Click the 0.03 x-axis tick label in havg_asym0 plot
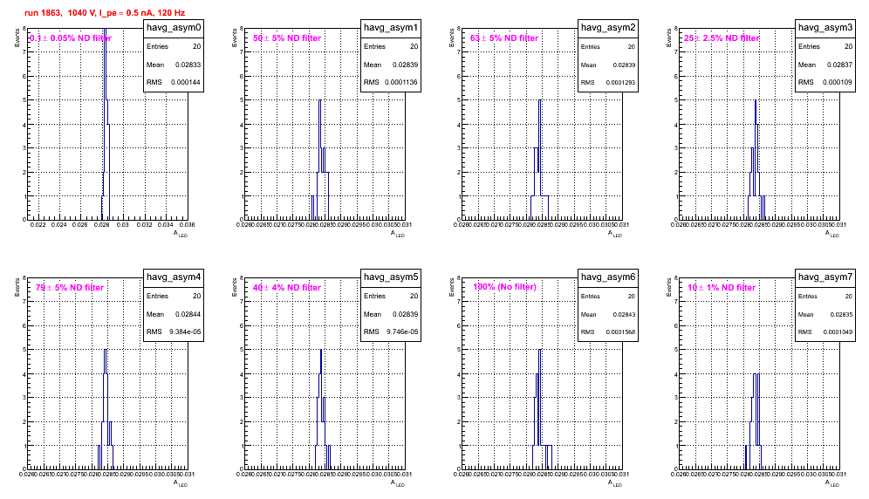This screenshot has height=499, width=869. pyautogui.click(x=122, y=224)
